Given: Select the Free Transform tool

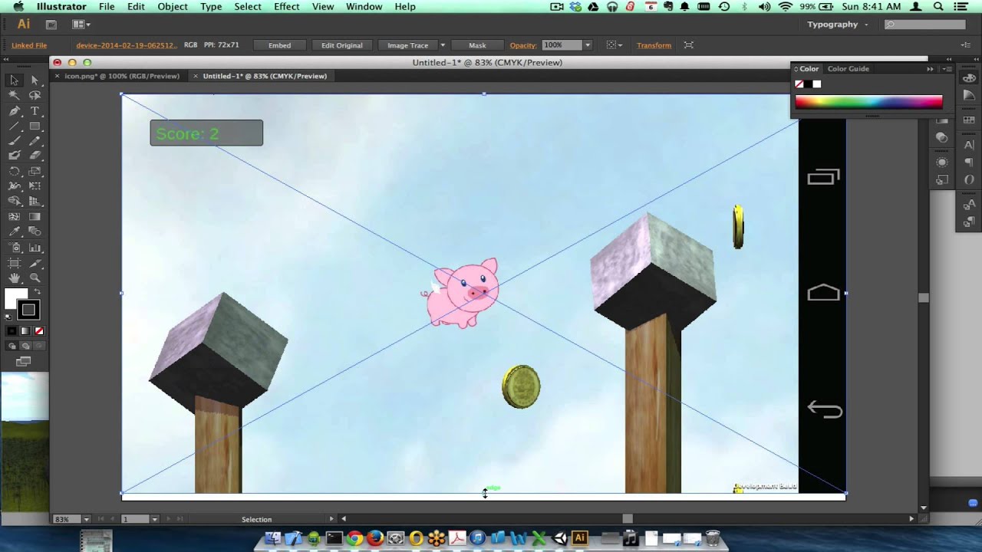Looking at the screenshot, I should [35, 186].
